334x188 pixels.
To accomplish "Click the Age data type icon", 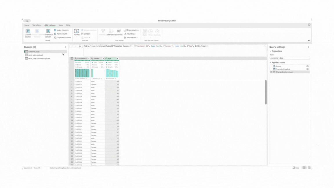I will pos(106,58).
